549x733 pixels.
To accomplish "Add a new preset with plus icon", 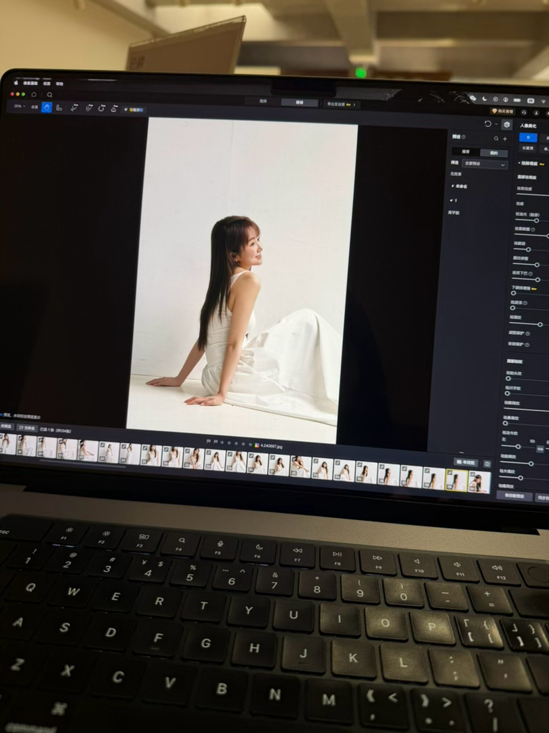I will [x=505, y=139].
